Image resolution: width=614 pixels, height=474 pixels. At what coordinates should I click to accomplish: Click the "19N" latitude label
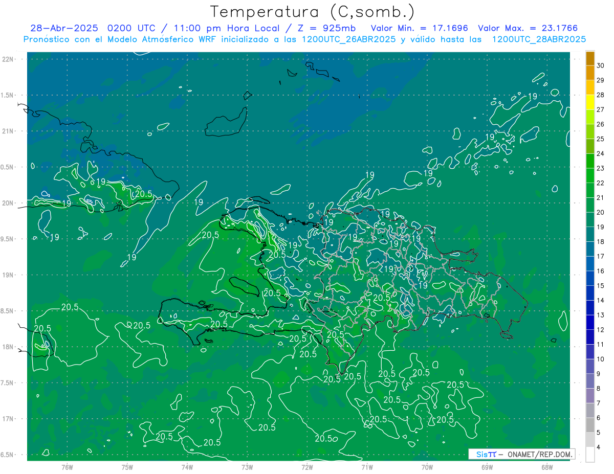coord(7,275)
